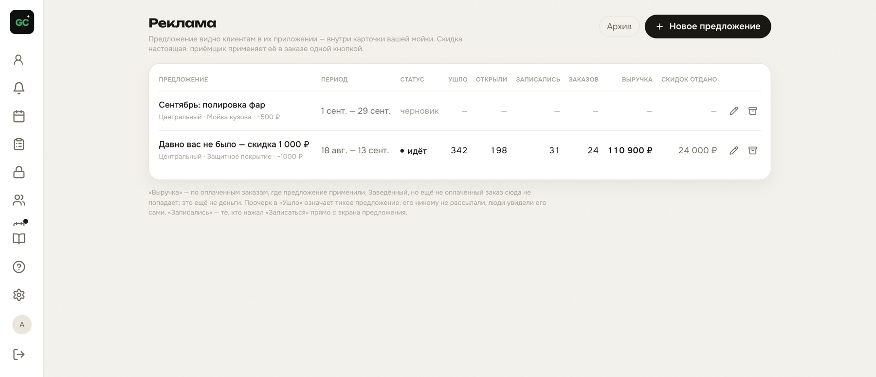Edit the «Давно вас не было» offer with pencil icon
The width and height of the screenshot is (876, 377).
pyautogui.click(x=734, y=150)
